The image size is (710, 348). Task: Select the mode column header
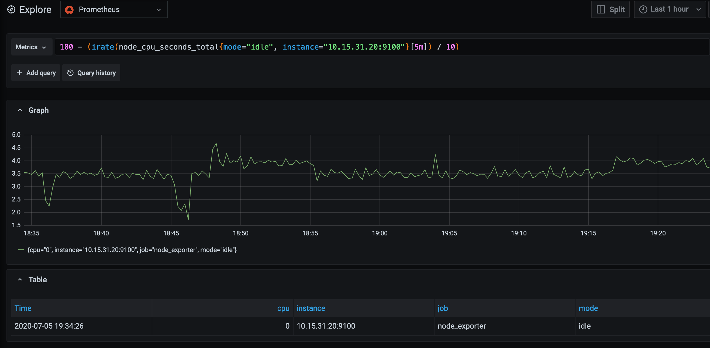point(588,308)
